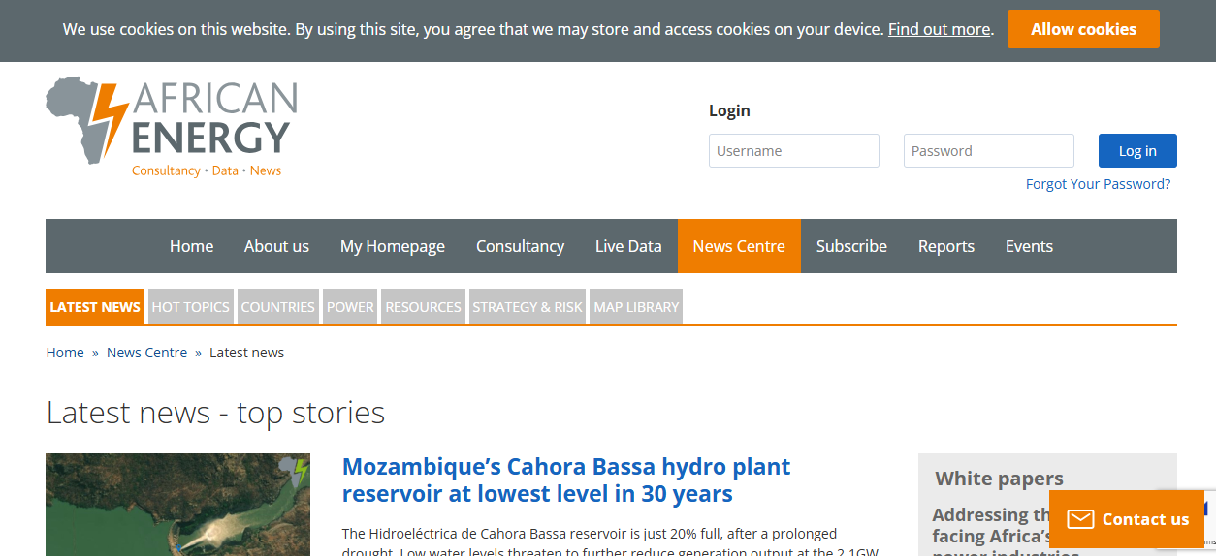The width and height of the screenshot is (1216, 556).
Task: Switch to the Countries tab
Action: coord(277,307)
